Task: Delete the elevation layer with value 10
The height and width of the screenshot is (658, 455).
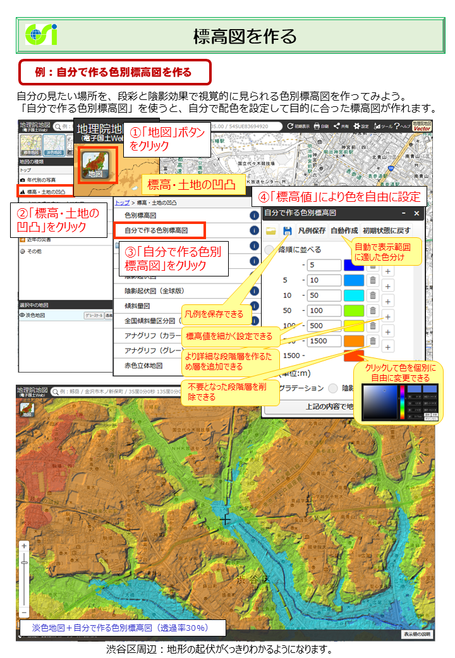Action: [372, 280]
